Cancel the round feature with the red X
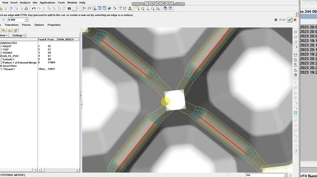This screenshot has width=317, height=178. point(295,20)
